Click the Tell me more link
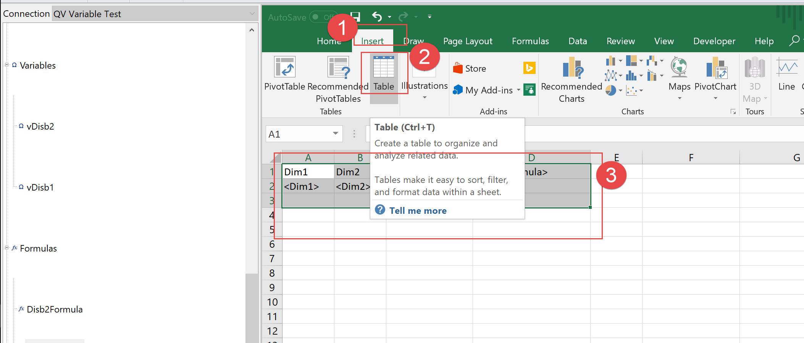 [x=418, y=211]
